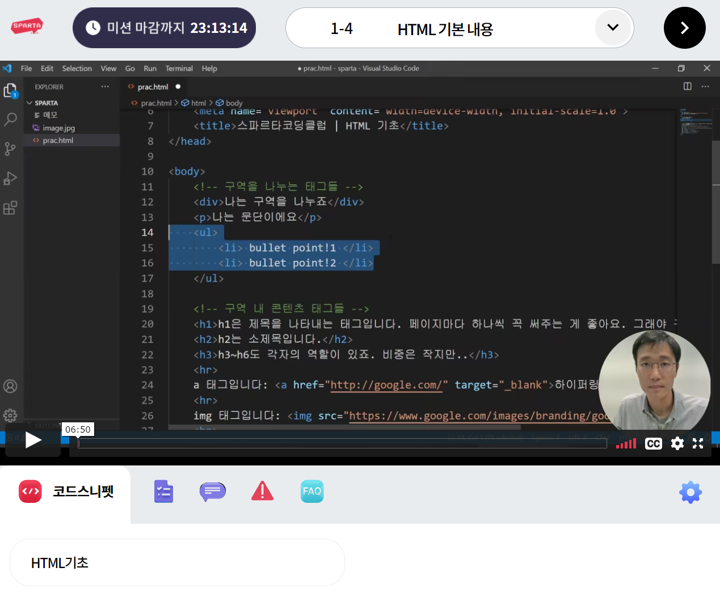This screenshot has height=593, width=720.
Task: Open Source Control icon in activity bar
Action: pyautogui.click(x=10, y=149)
